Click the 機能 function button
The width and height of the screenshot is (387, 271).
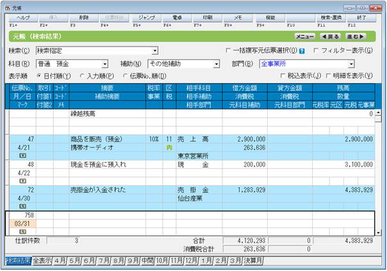click(x=270, y=18)
